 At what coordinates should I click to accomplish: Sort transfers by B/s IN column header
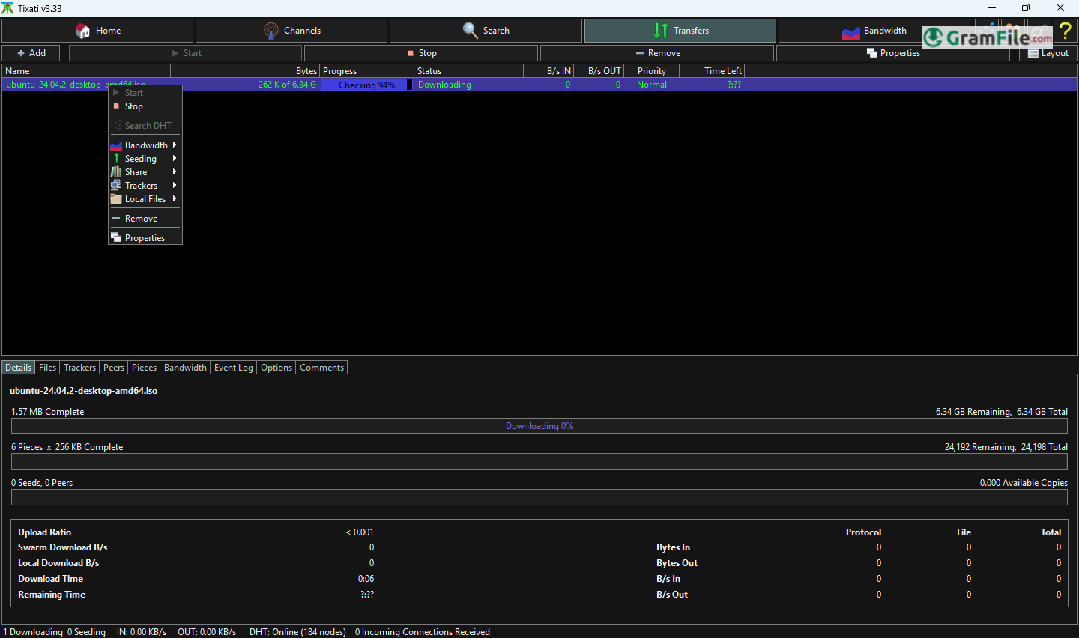coord(548,71)
